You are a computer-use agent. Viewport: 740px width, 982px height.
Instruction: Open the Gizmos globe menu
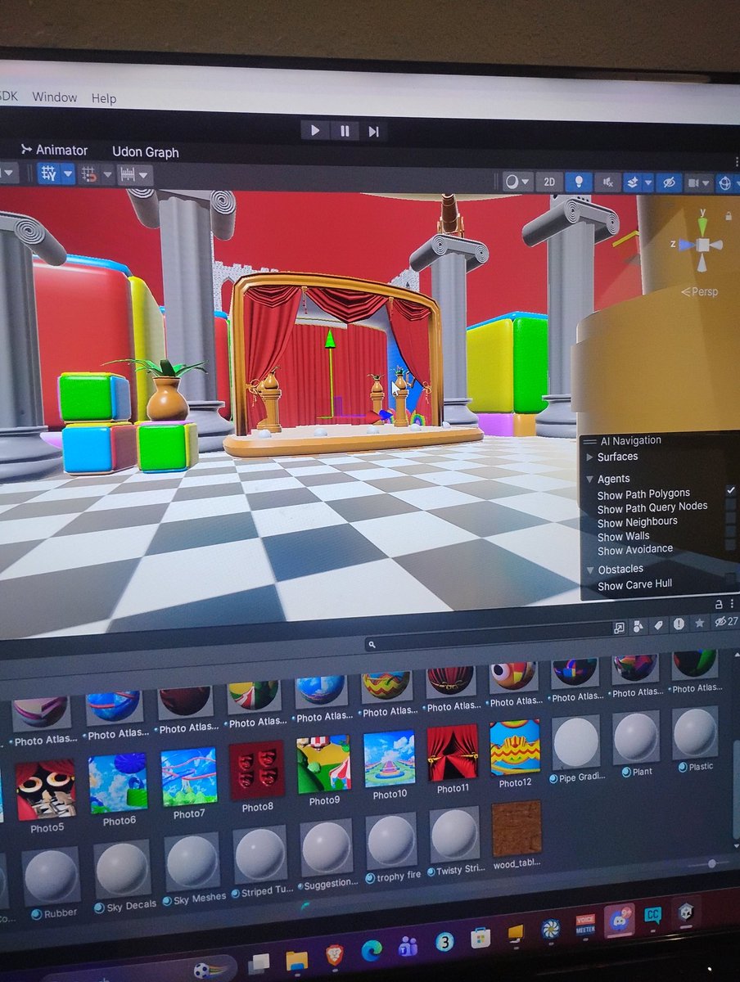click(725, 184)
